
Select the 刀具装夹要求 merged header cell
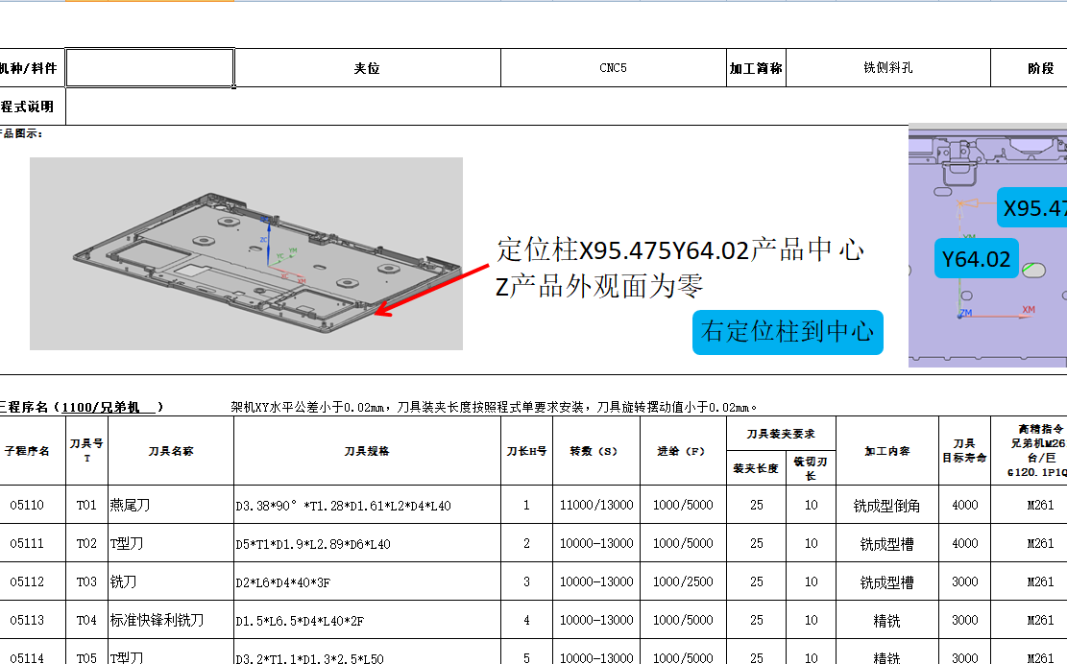(x=783, y=433)
